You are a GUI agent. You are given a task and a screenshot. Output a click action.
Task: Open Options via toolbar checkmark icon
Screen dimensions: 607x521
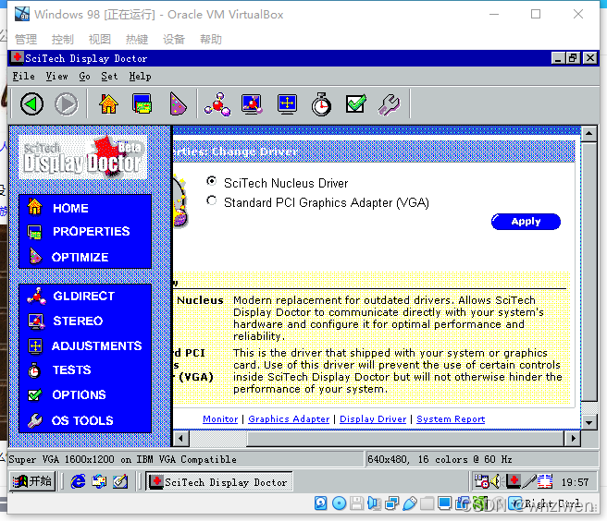point(355,104)
